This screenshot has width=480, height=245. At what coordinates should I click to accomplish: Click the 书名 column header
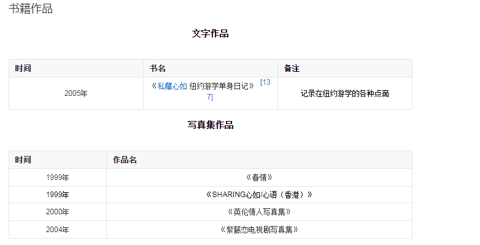point(158,68)
